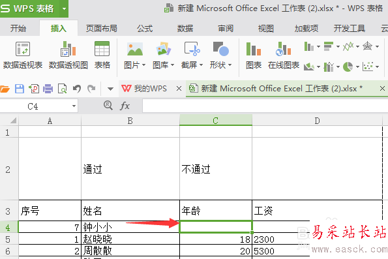Switch to the 开始 ribbon tab

[x=18, y=28]
